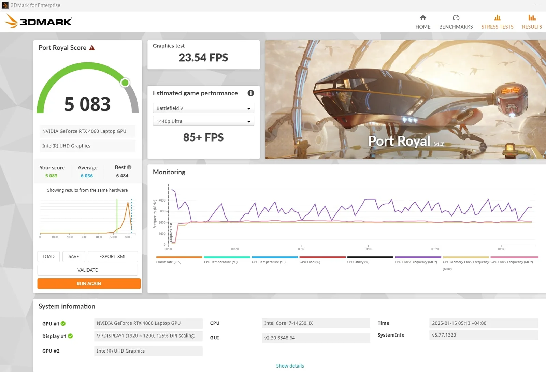Click the green check next to Display #1
This screenshot has height=372, width=546.
pyautogui.click(x=70, y=336)
